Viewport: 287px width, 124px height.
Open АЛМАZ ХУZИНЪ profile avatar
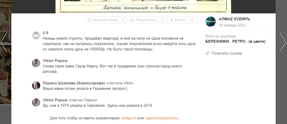(x=210, y=22)
